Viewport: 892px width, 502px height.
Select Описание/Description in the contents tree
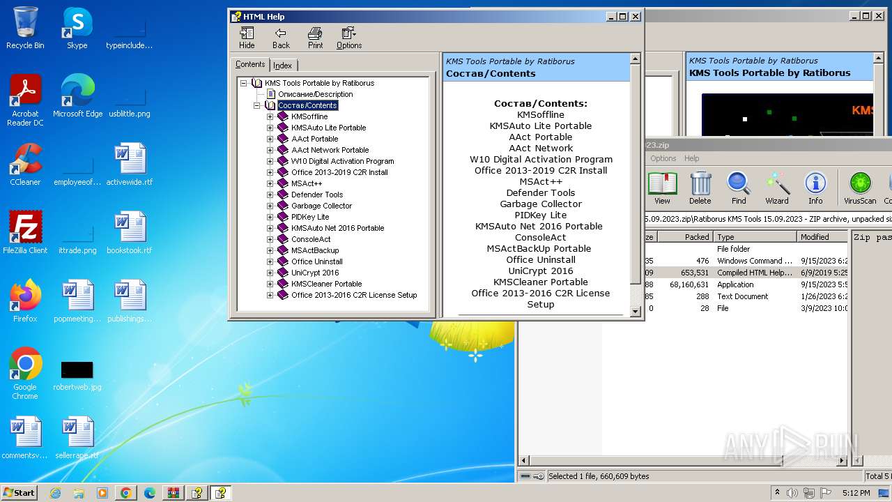click(315, 94)
